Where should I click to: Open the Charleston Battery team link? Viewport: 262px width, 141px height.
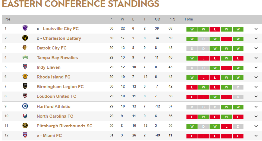[62, 38]
